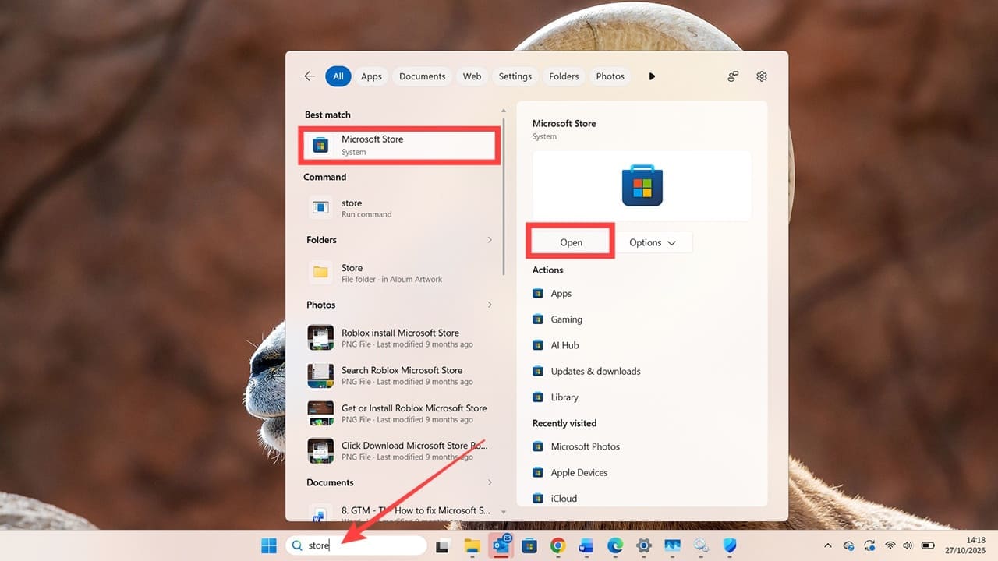Switch to the Folders filter tab
The width and height of the screenshot is (998, 561).
[564, 76]
